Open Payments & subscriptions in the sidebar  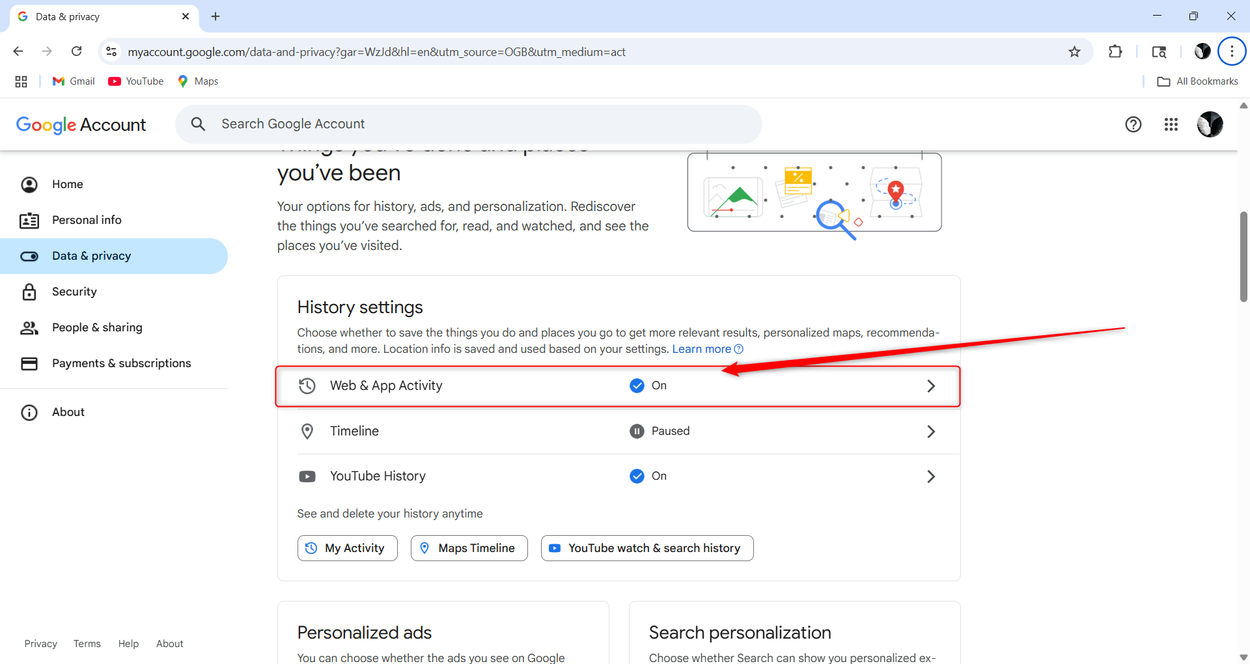(x=114, y=363)
